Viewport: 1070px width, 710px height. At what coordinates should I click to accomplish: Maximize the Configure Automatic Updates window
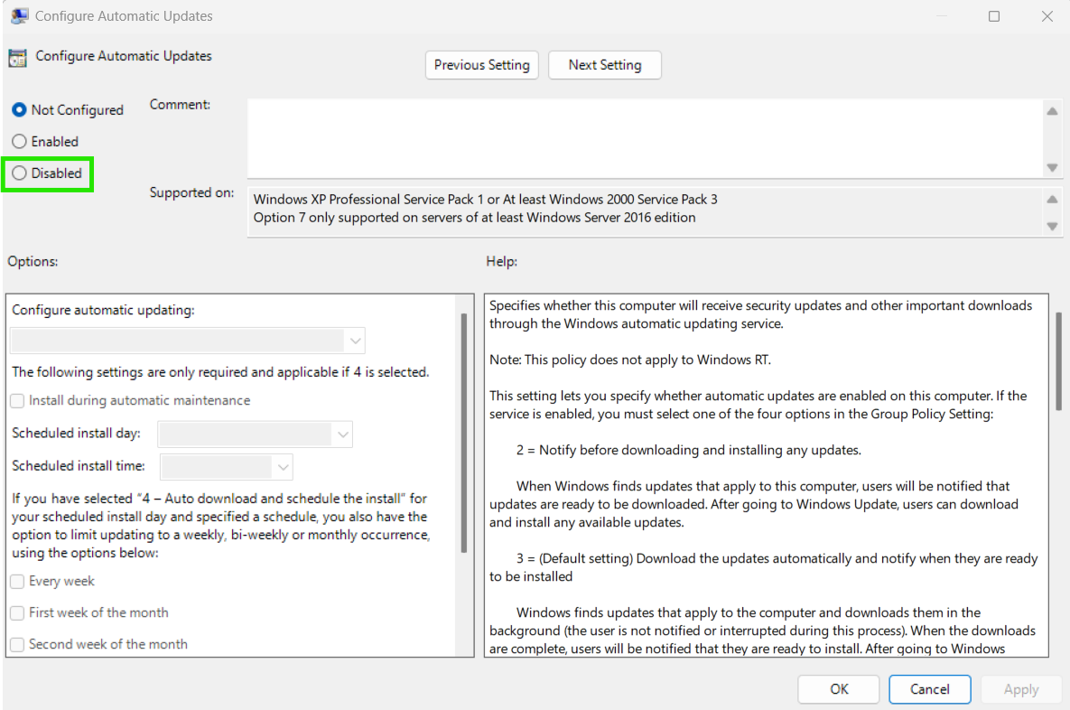pos(994,16)
